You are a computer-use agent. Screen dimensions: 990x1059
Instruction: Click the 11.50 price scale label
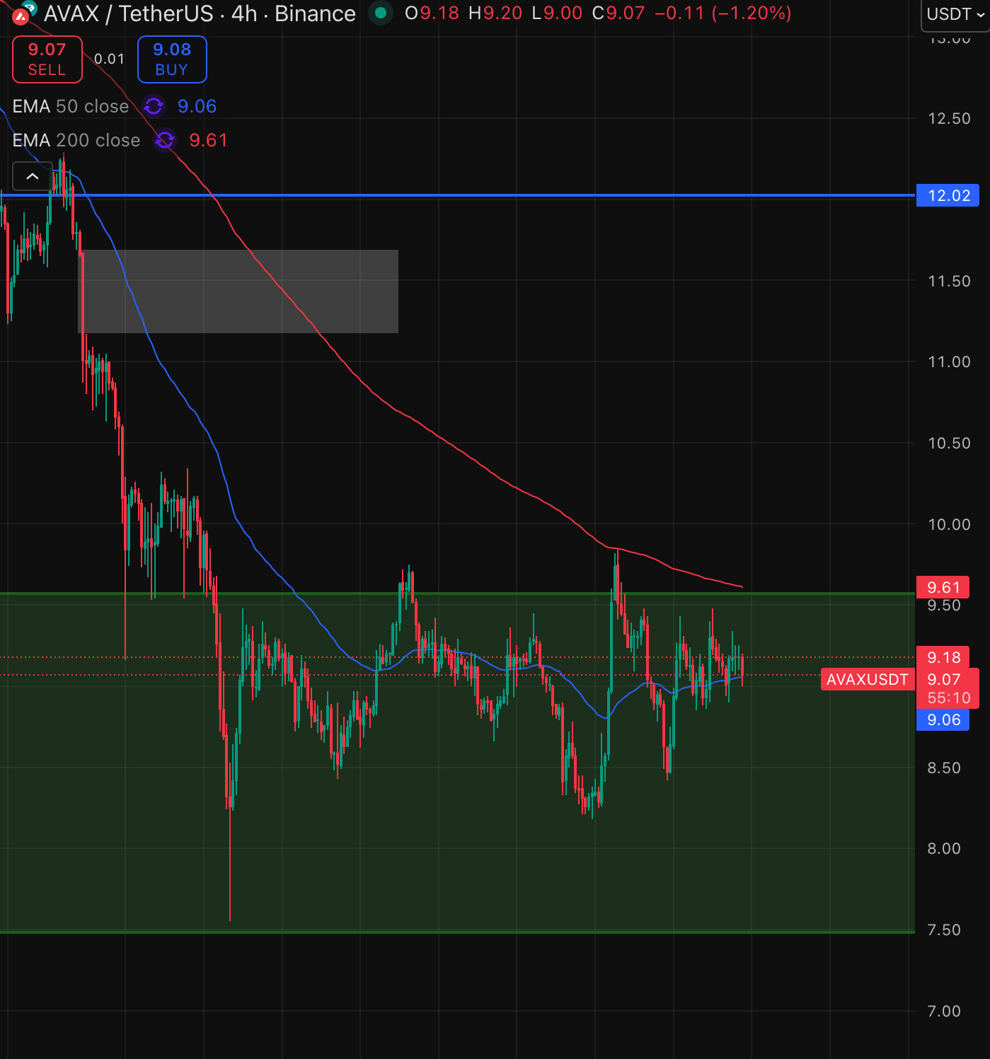point(949,281)
